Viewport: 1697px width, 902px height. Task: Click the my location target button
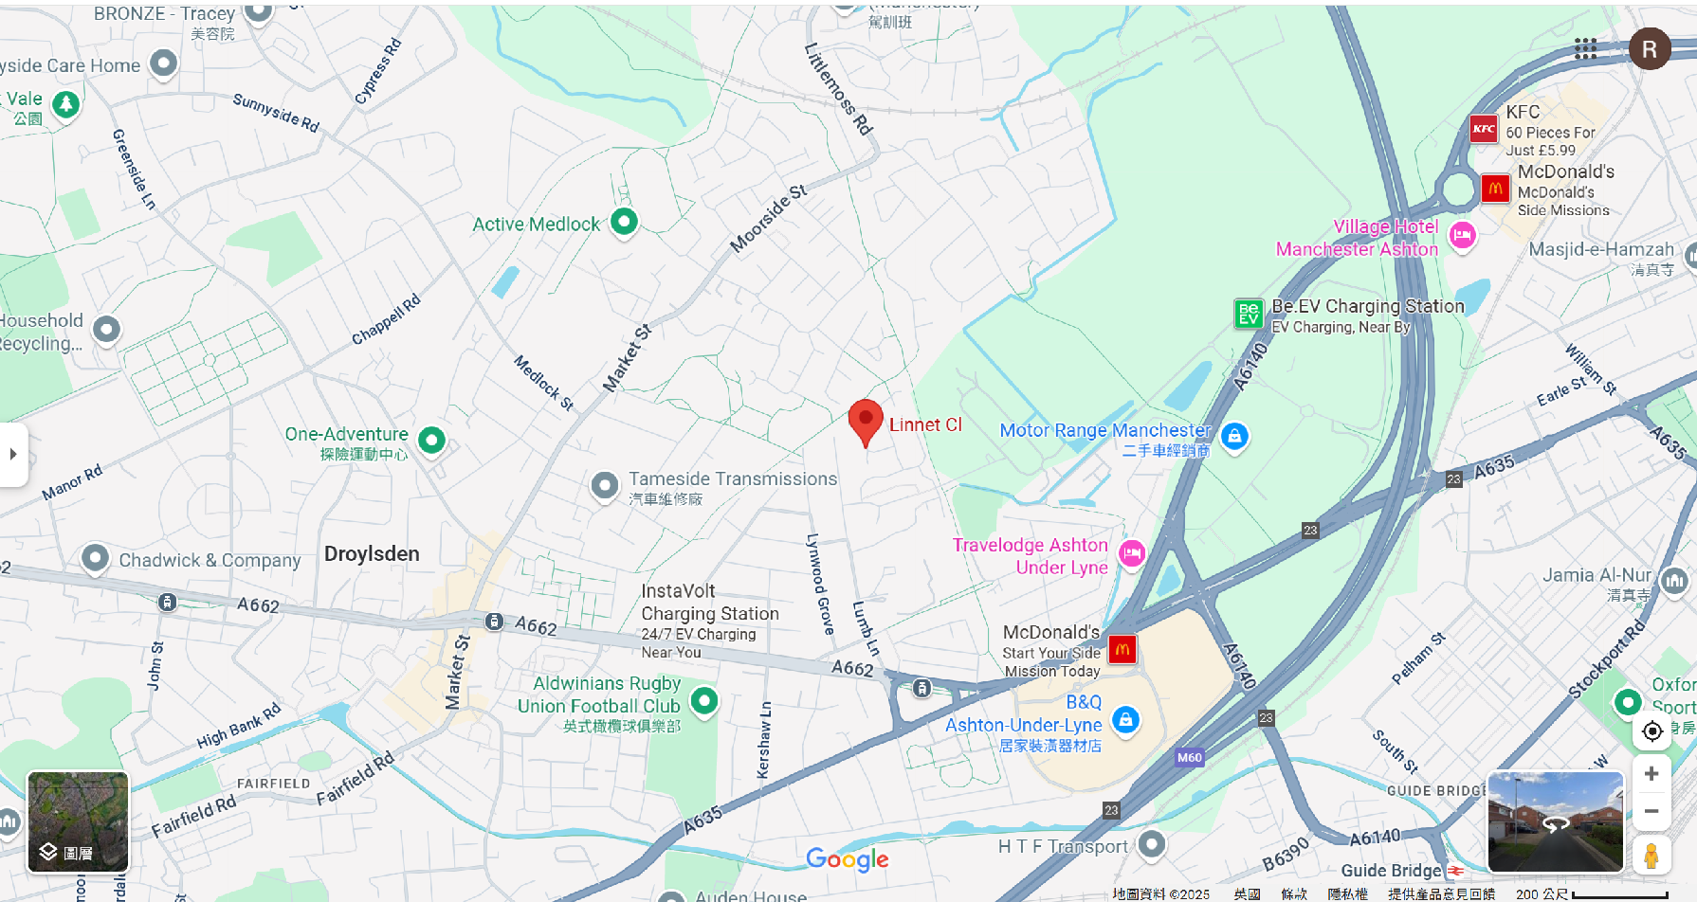pos(1651,731)
